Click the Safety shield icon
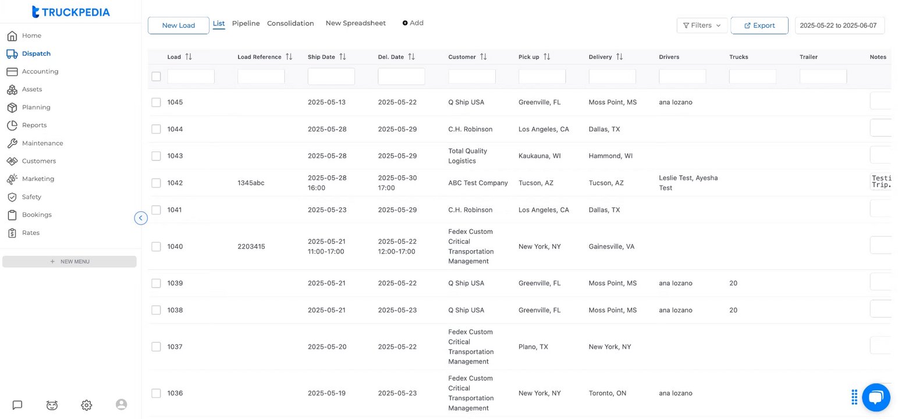Image resolution: width=898 pixels, height=419 pixels. [x=12, y=197]
